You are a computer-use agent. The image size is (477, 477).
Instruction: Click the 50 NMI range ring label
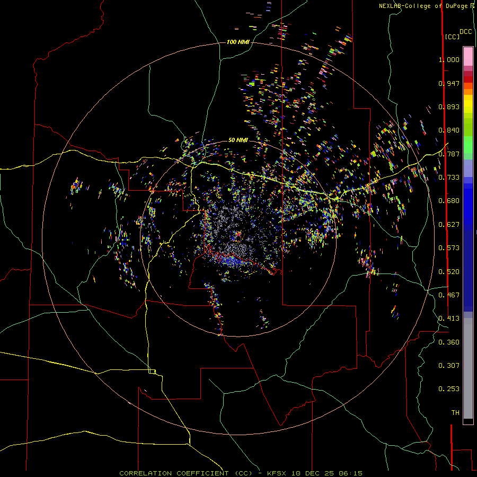tap(238, 140)
